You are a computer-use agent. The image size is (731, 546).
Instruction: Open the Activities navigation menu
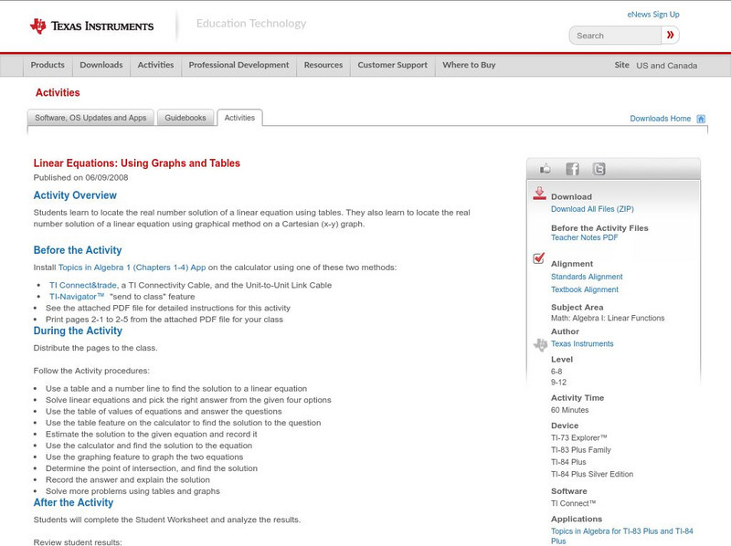pos(155,65)
